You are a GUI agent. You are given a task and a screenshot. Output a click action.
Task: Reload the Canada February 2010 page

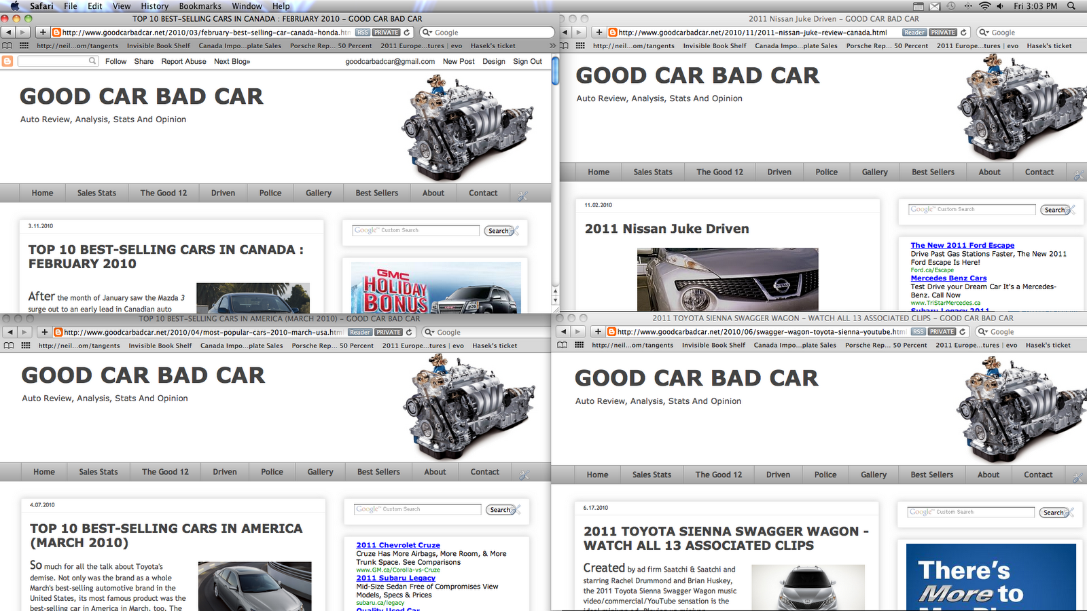click(407, 32)
